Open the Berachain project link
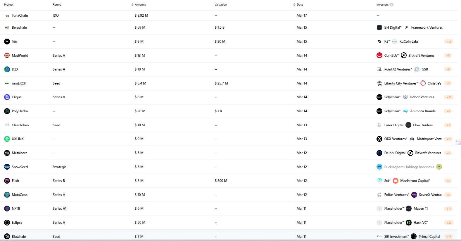461x241 pixels. (19, 27)
